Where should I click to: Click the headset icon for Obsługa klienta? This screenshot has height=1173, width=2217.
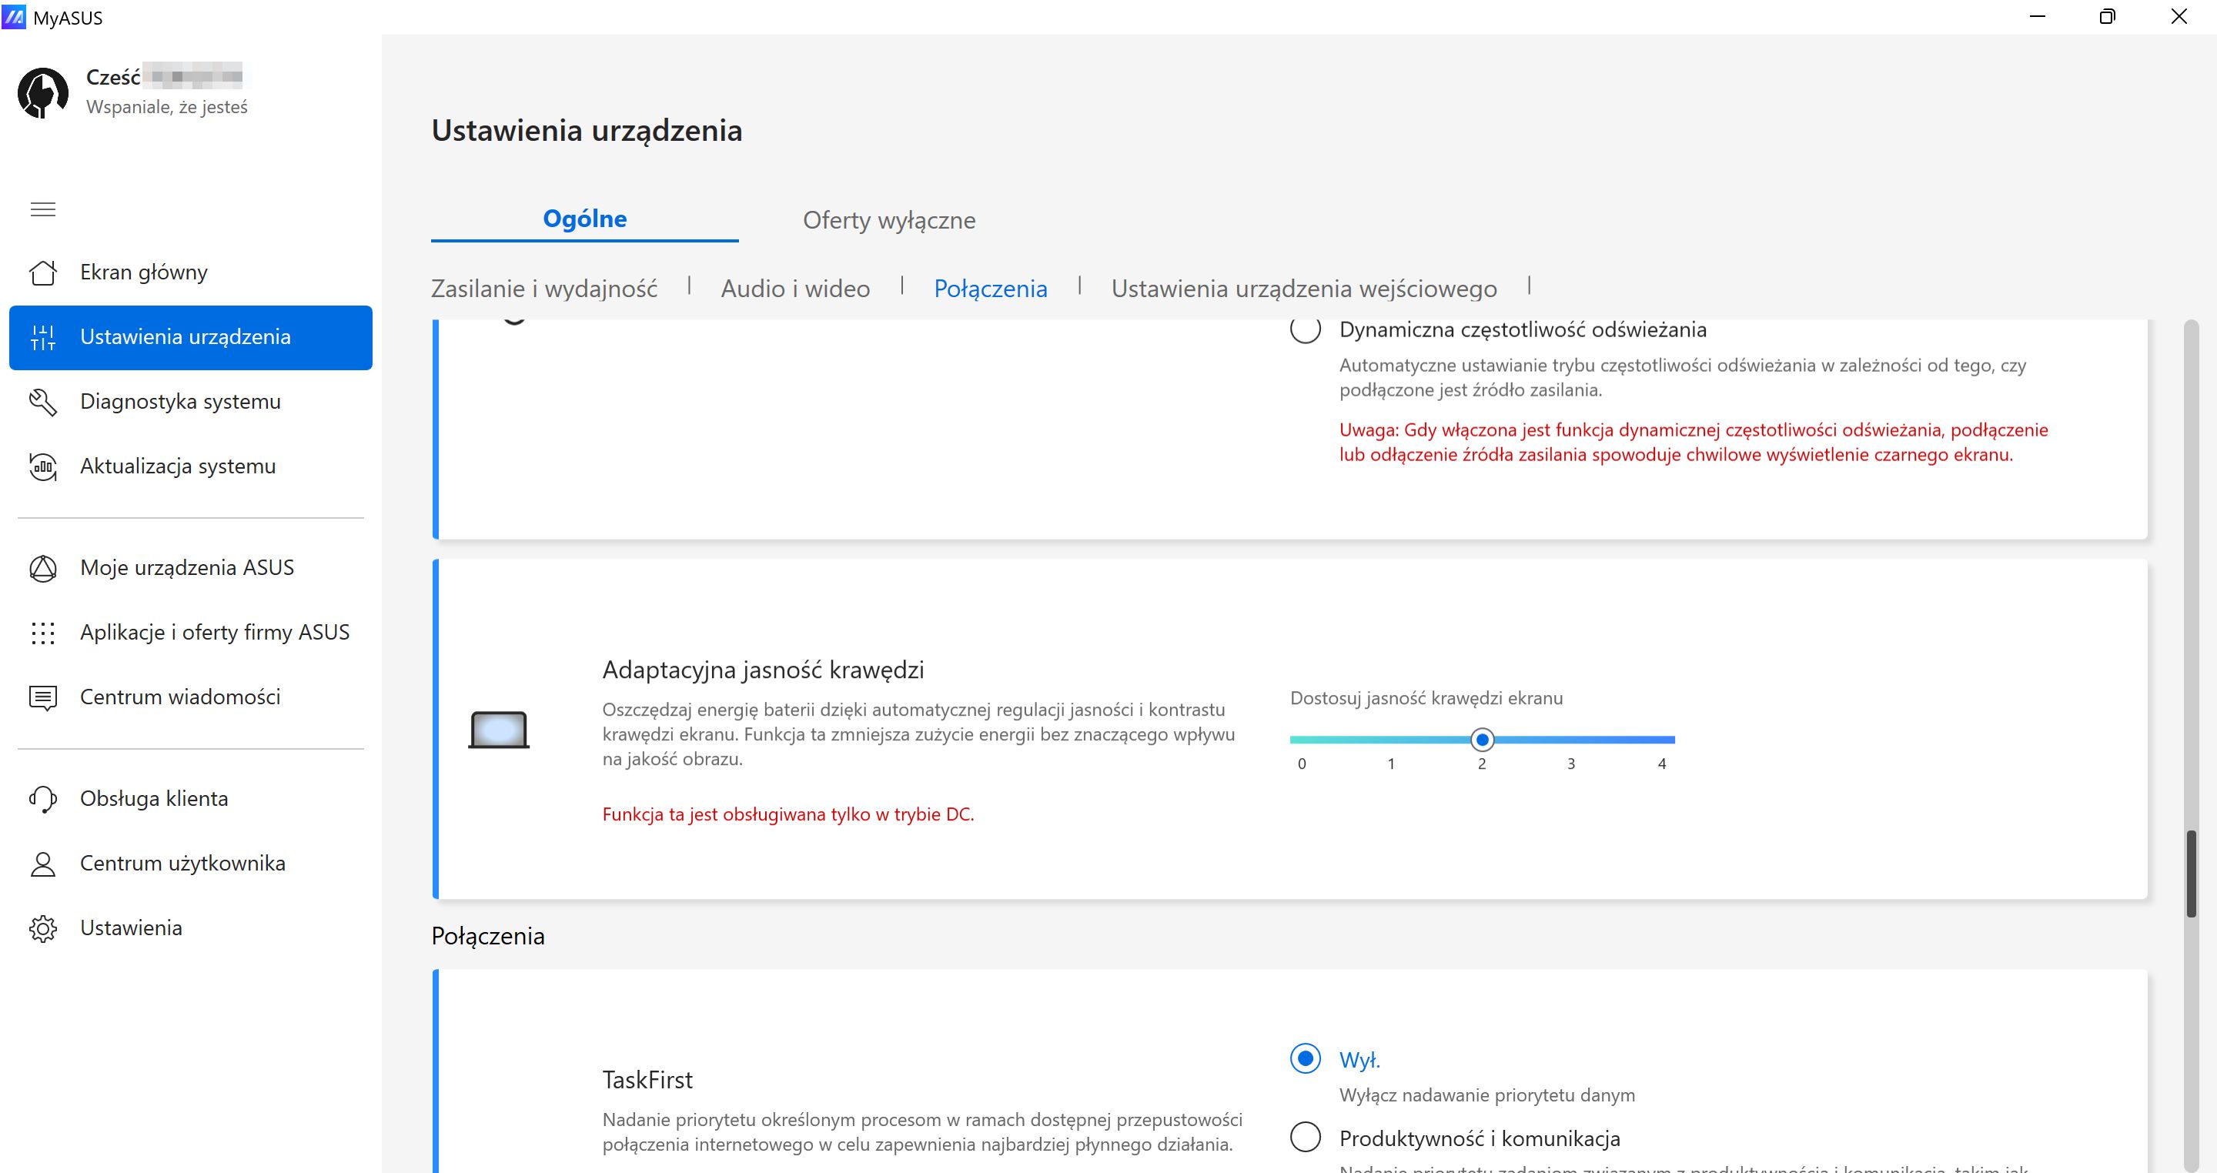(x=43, y=799)
